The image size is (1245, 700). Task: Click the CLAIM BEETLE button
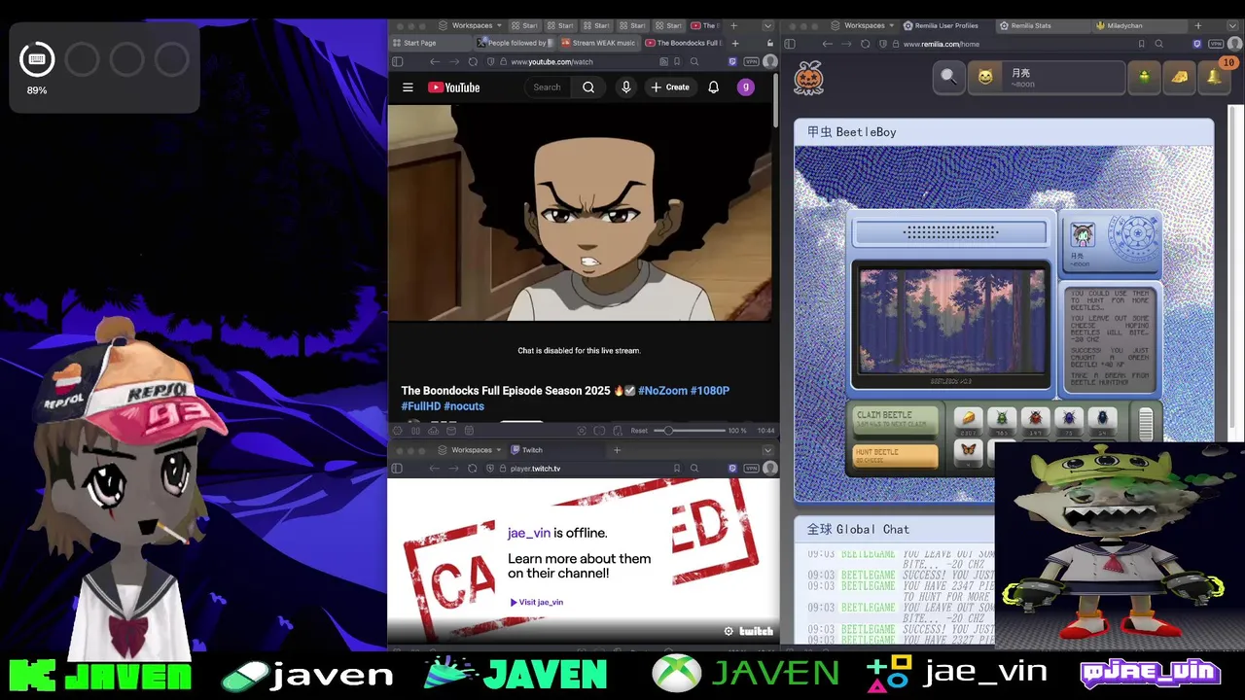click(895, 419)
